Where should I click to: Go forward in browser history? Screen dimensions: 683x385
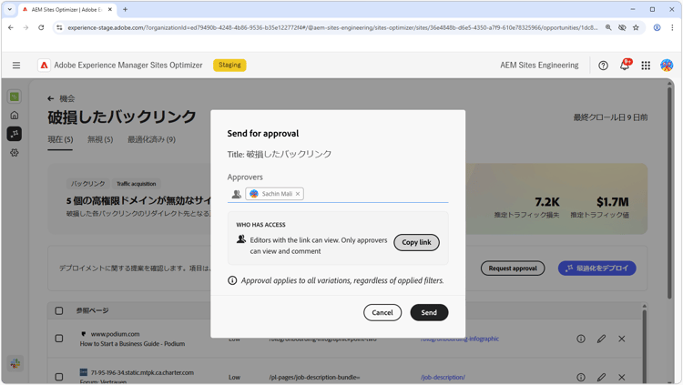tap(25, 27)
